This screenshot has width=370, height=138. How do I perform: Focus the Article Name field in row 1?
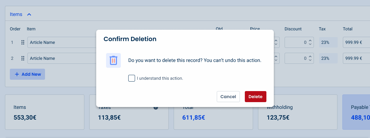pyautogui.click(x=62, y=43)
